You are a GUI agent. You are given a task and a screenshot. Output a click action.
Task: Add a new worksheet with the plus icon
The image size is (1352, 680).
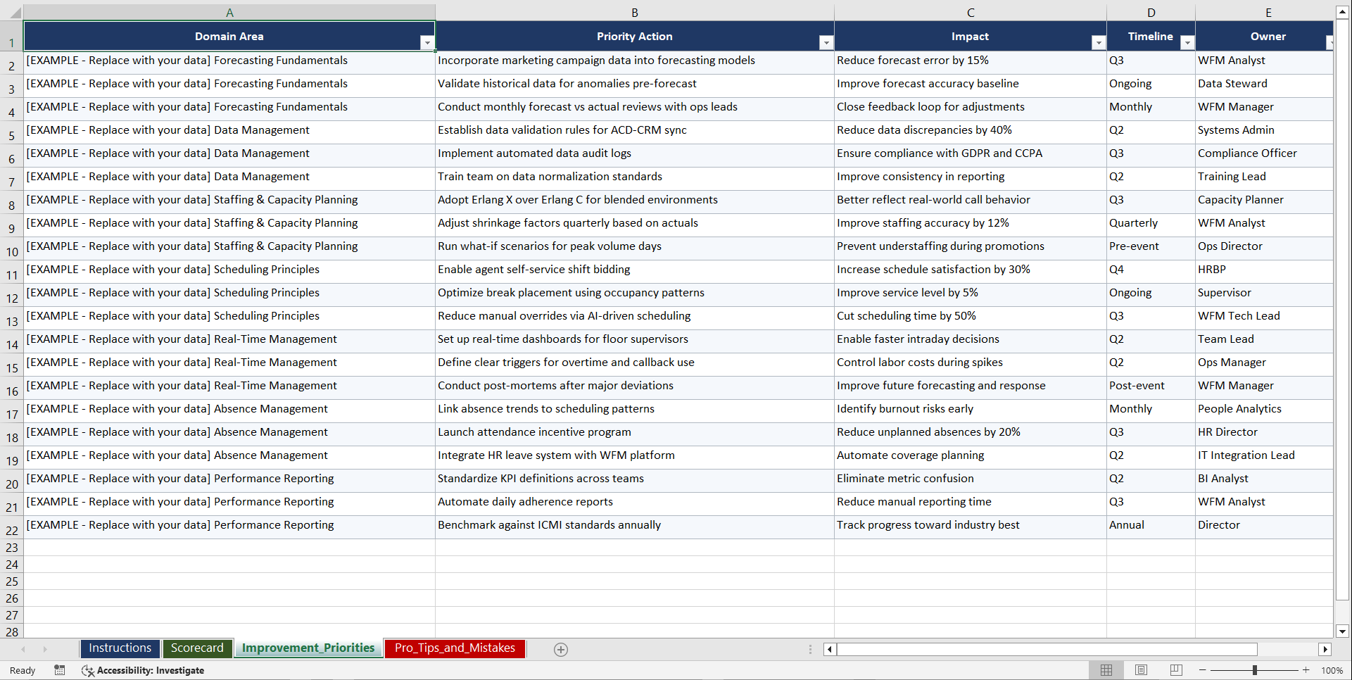pyautogui.click(x=561, y=649)
